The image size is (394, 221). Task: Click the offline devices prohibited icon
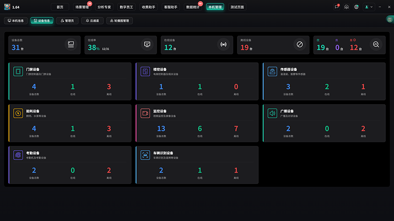[300, 44]
